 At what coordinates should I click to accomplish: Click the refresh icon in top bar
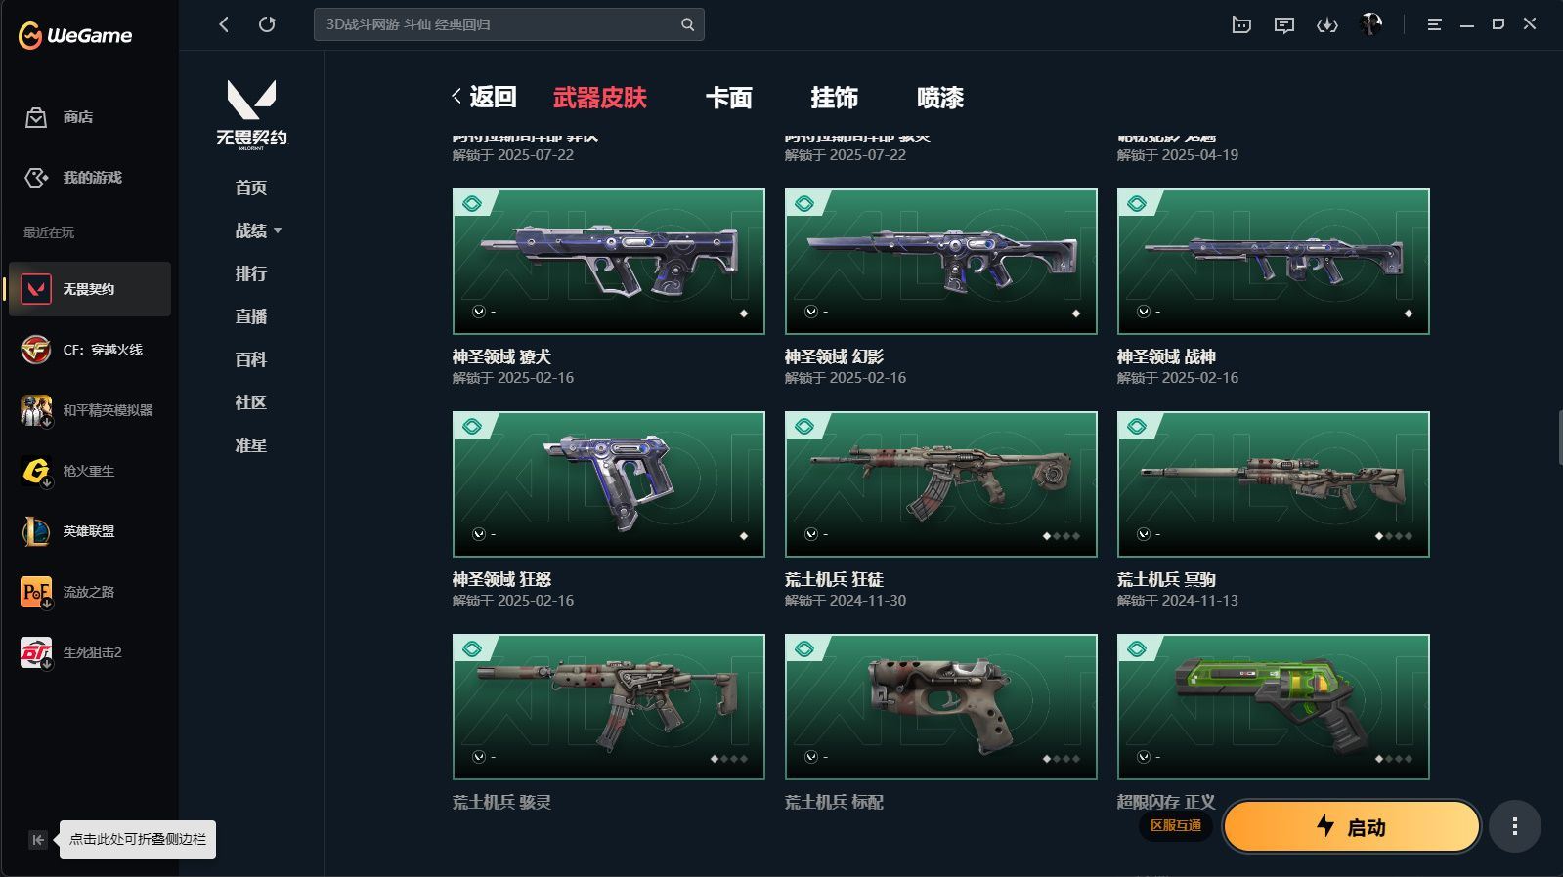click(267, 24)
